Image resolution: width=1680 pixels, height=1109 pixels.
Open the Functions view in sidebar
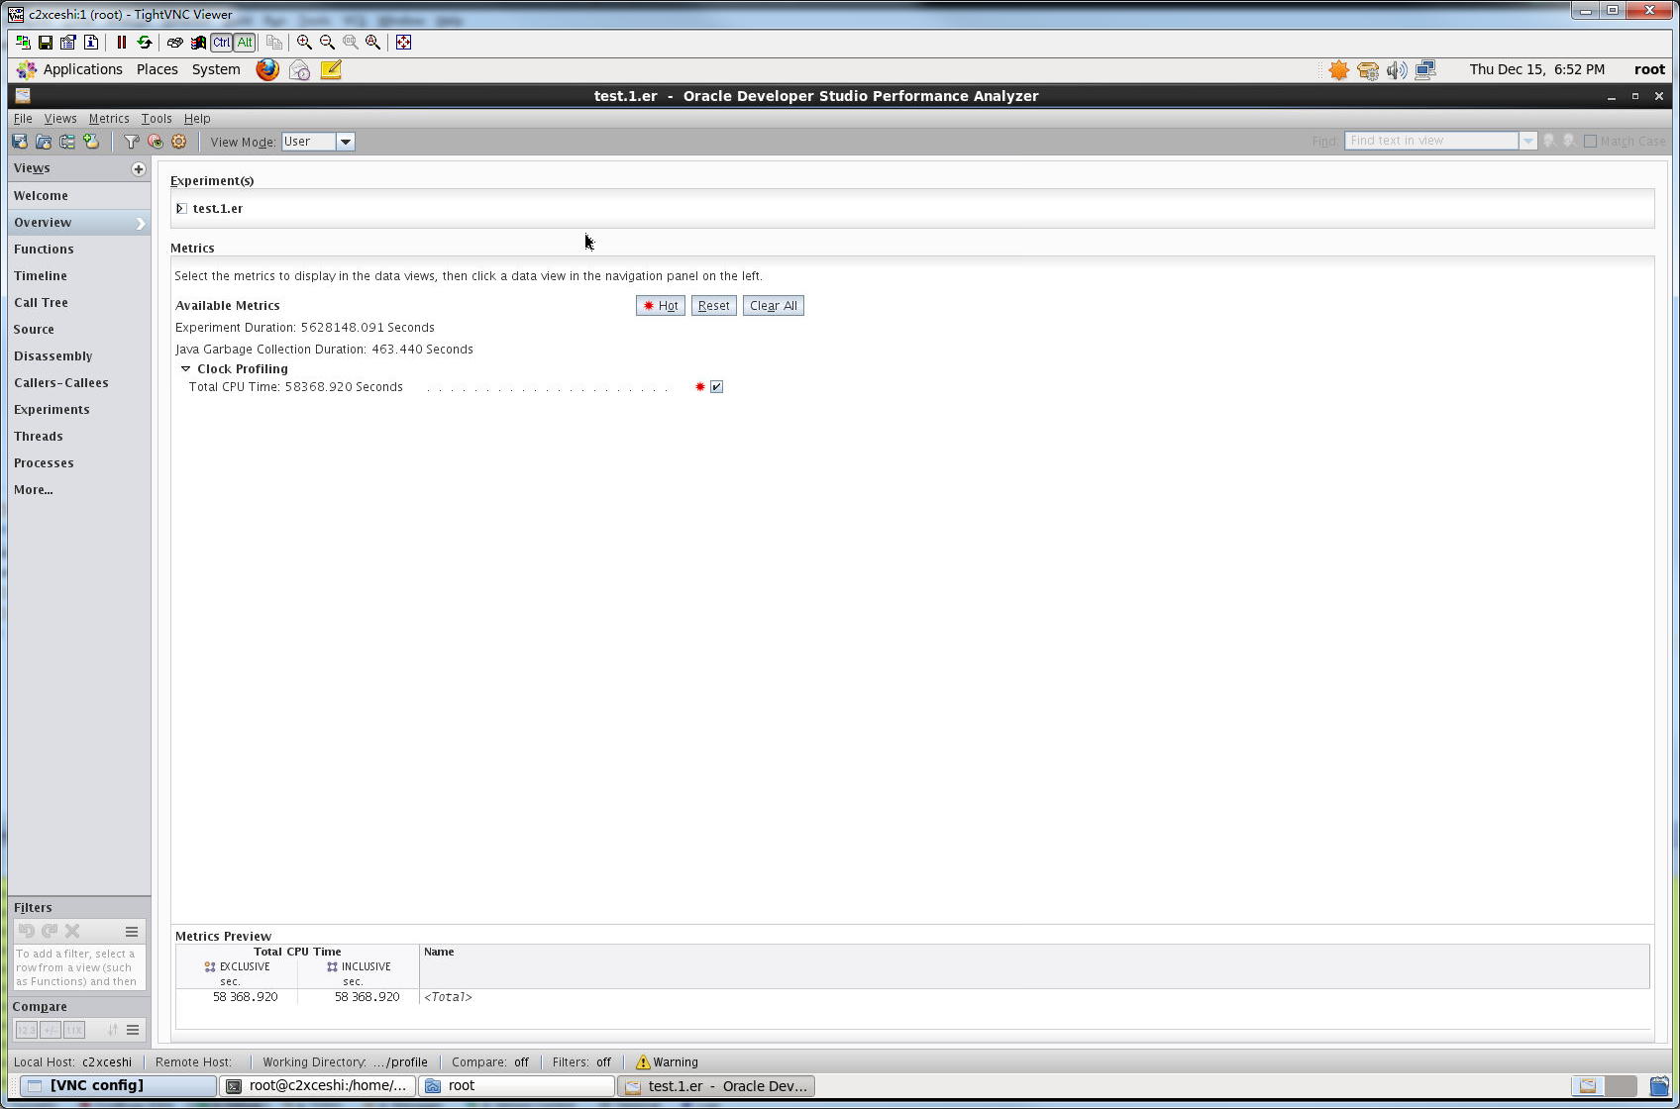click(x=79, y=250)
